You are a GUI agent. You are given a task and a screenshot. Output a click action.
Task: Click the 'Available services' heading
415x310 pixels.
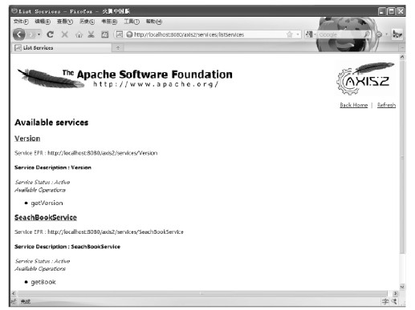(51, 123)
